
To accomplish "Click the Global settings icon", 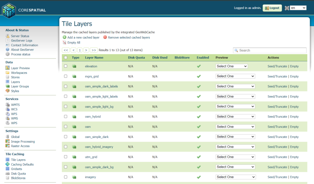I will (x=8, y=137).
